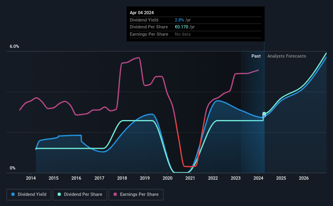This screenshot has width=333, height=206.
Task: Click the 6.0% y-axis label
Action: 15,47
